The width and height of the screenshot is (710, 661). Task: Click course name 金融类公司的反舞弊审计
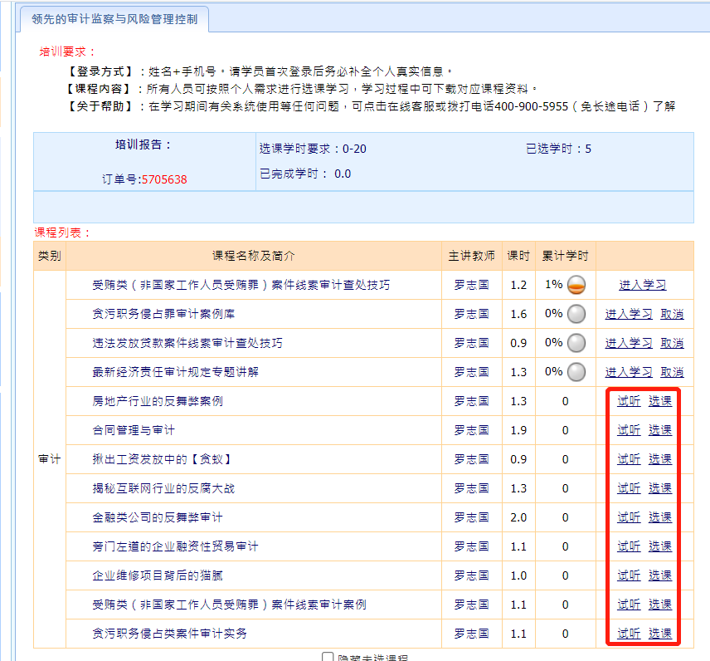pos(158,517)
